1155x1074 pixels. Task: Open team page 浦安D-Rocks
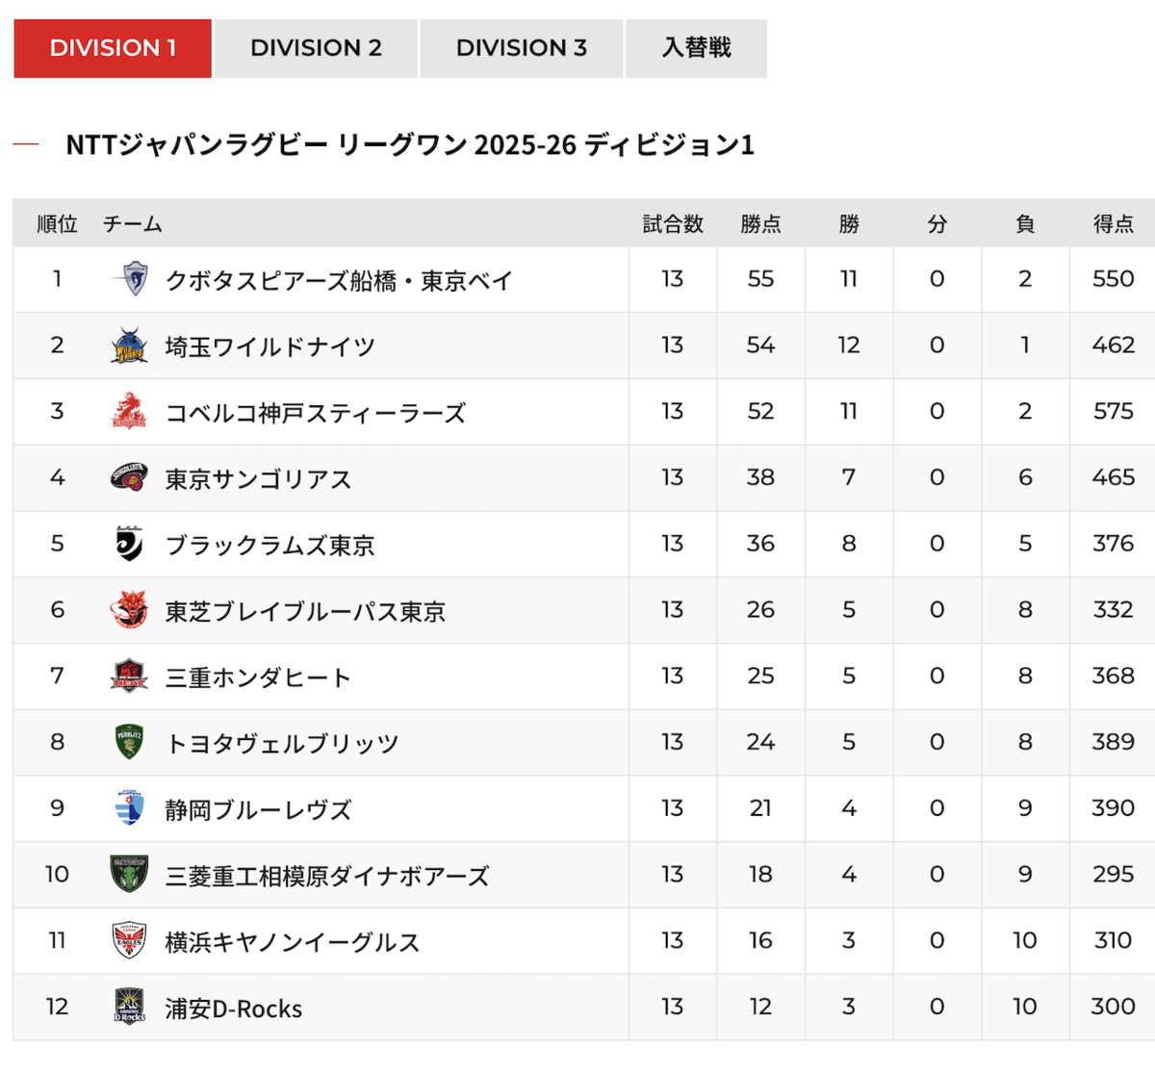tap(234, 1009)
